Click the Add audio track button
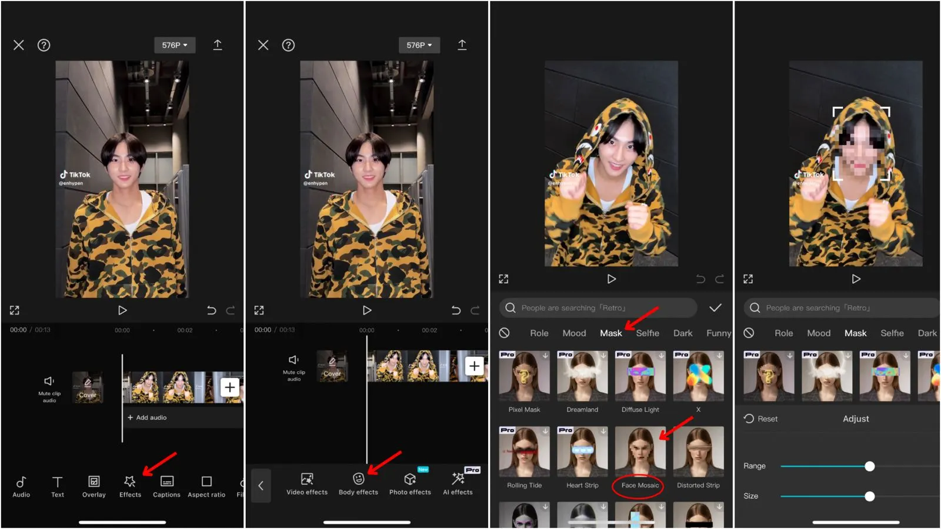Image resolution: width=941 pixels, height=529 pixels. 147,417
